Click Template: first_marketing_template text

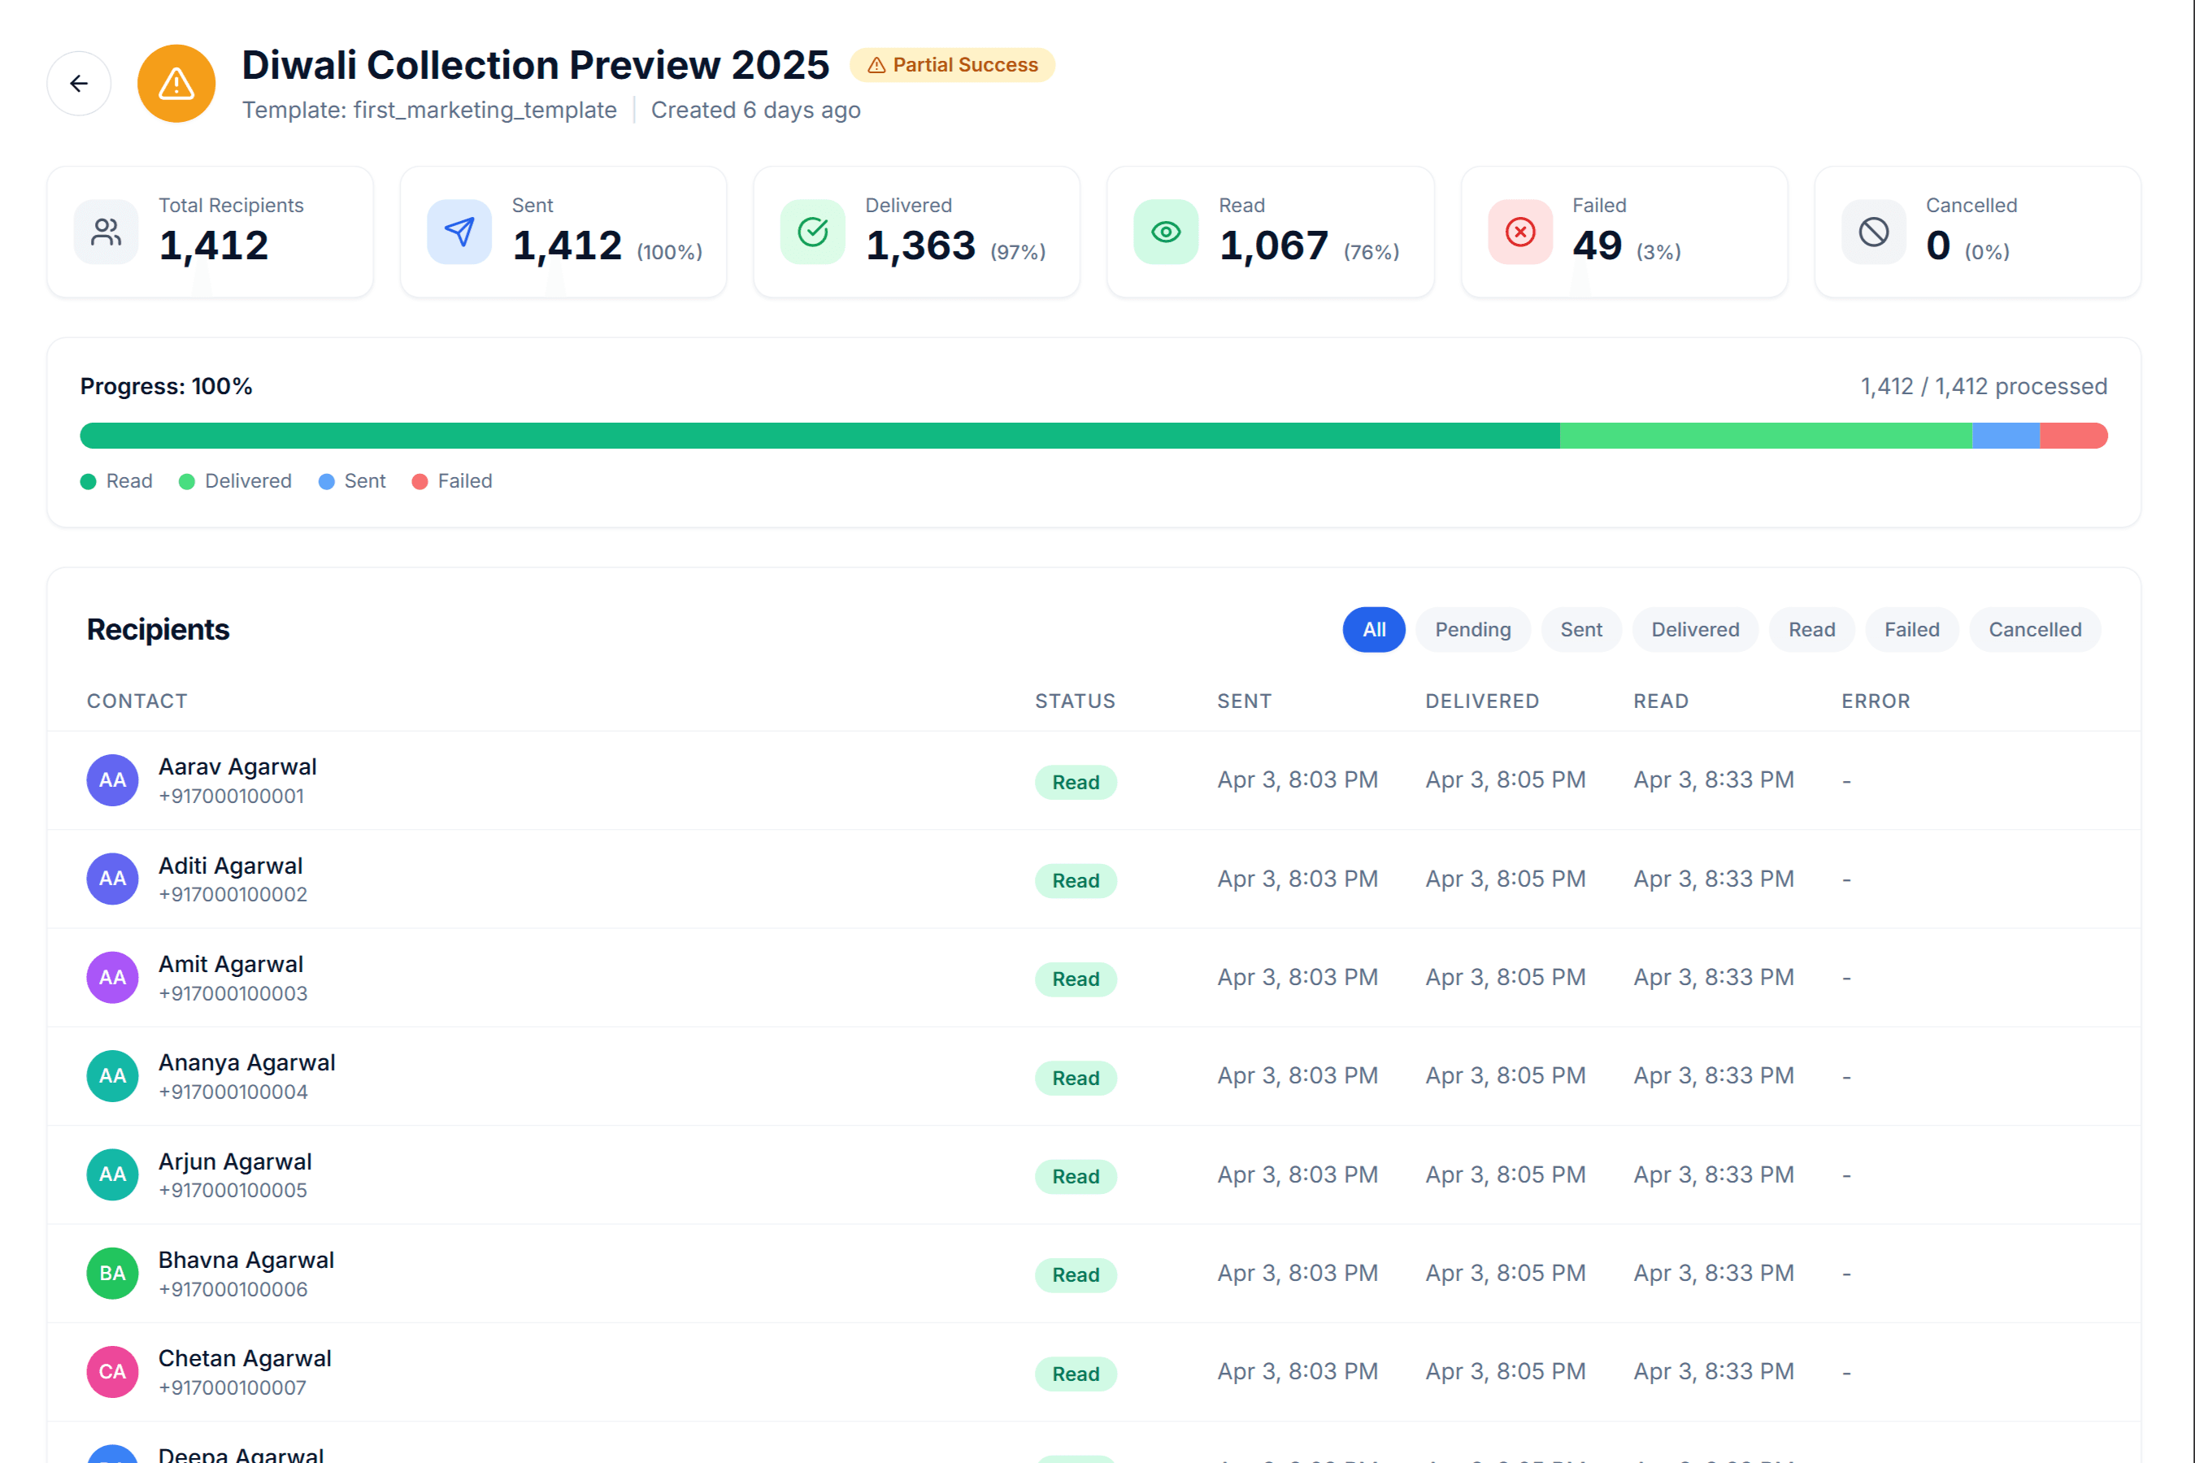pos(429,110)
